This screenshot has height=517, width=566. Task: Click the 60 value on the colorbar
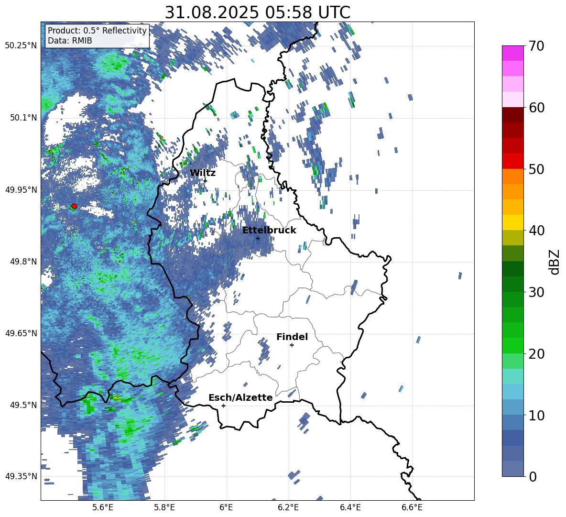pos(536,108)
